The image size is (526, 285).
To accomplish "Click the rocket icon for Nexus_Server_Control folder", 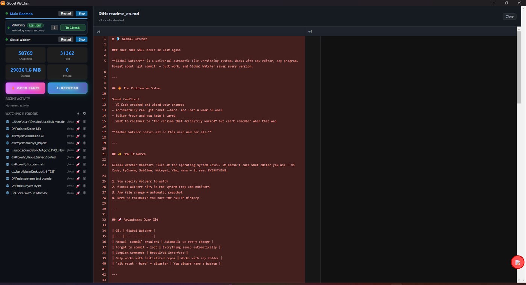I will click(x=78, y=158).
